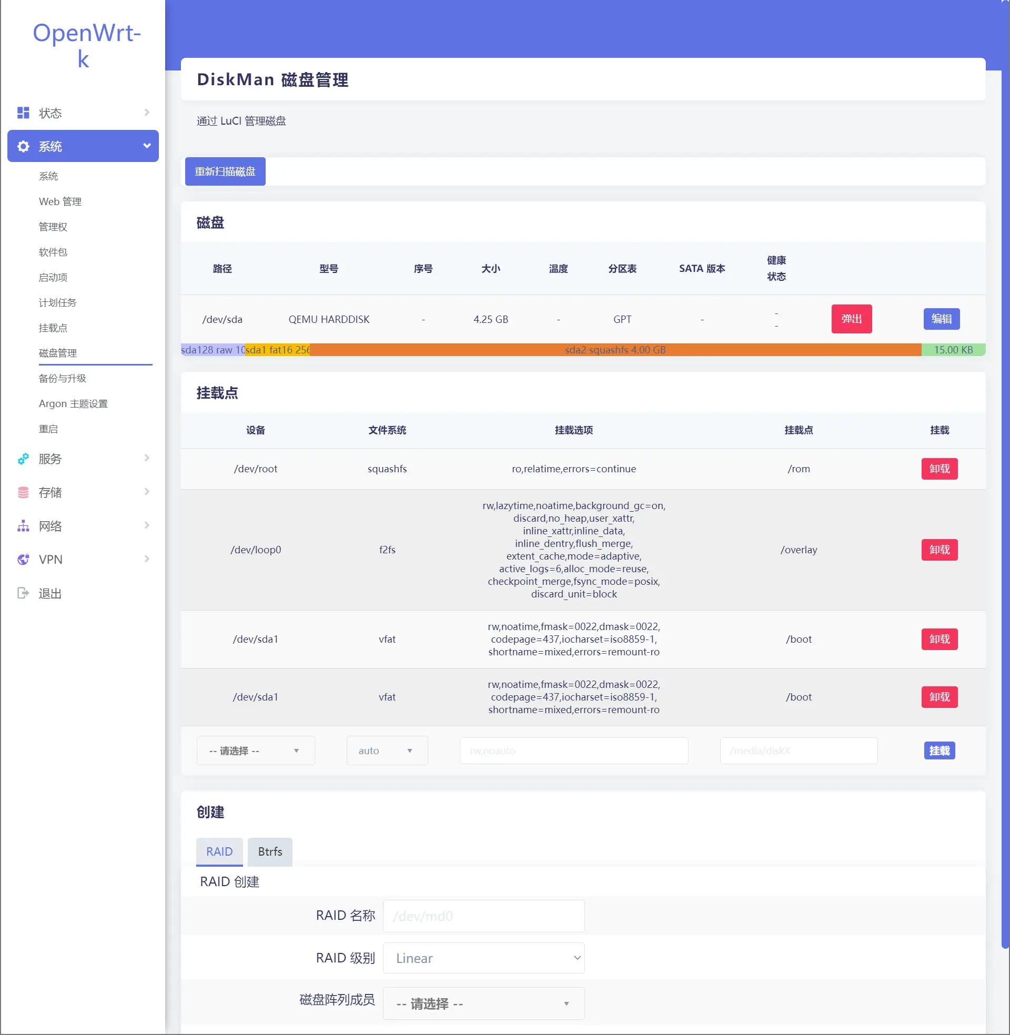The height and width of the screenshot is (1035, 1010).
Task: Open the RAID array members dropdown
Action: (483, 1004)
